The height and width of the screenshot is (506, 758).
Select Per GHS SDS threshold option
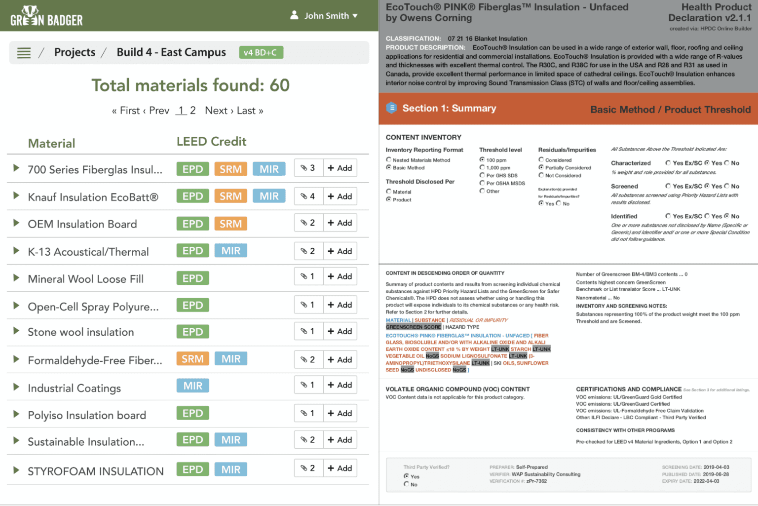(x=482, y=175)
